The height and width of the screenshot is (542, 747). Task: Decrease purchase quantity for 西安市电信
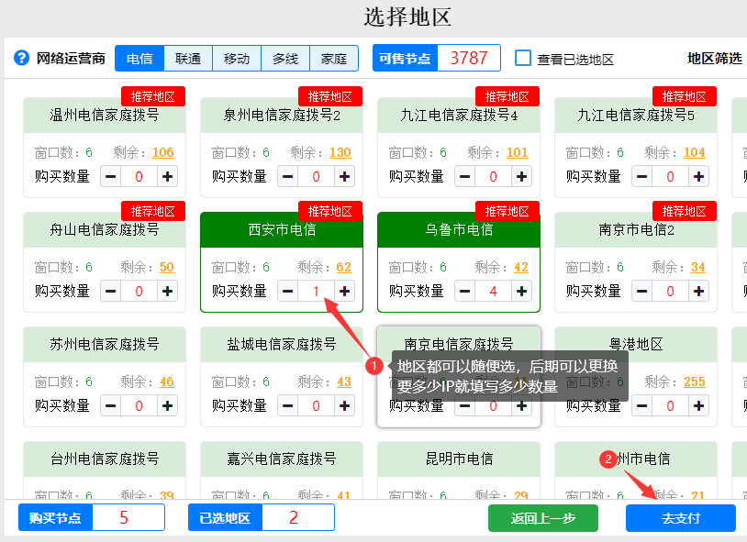pos(287,291)
